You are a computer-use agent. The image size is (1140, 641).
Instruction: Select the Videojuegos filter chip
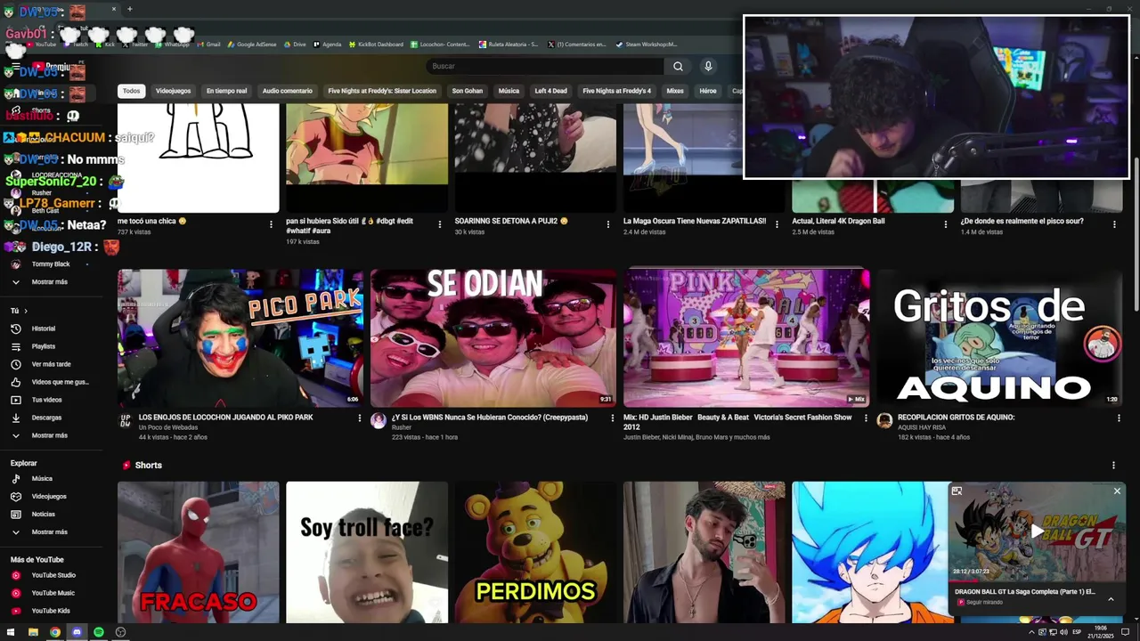coord(173,91)
